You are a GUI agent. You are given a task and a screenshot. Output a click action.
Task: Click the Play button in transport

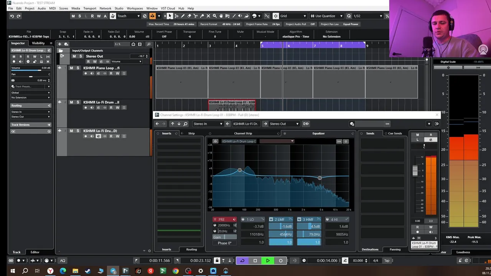pyautogui.click(x=268, y=261)
